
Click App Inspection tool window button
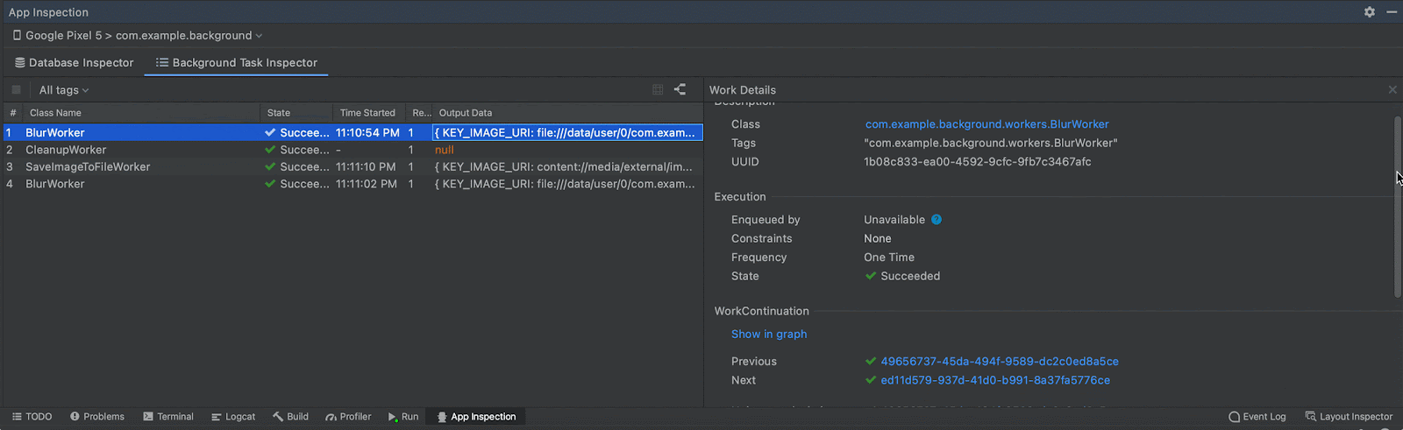(476, 417)
